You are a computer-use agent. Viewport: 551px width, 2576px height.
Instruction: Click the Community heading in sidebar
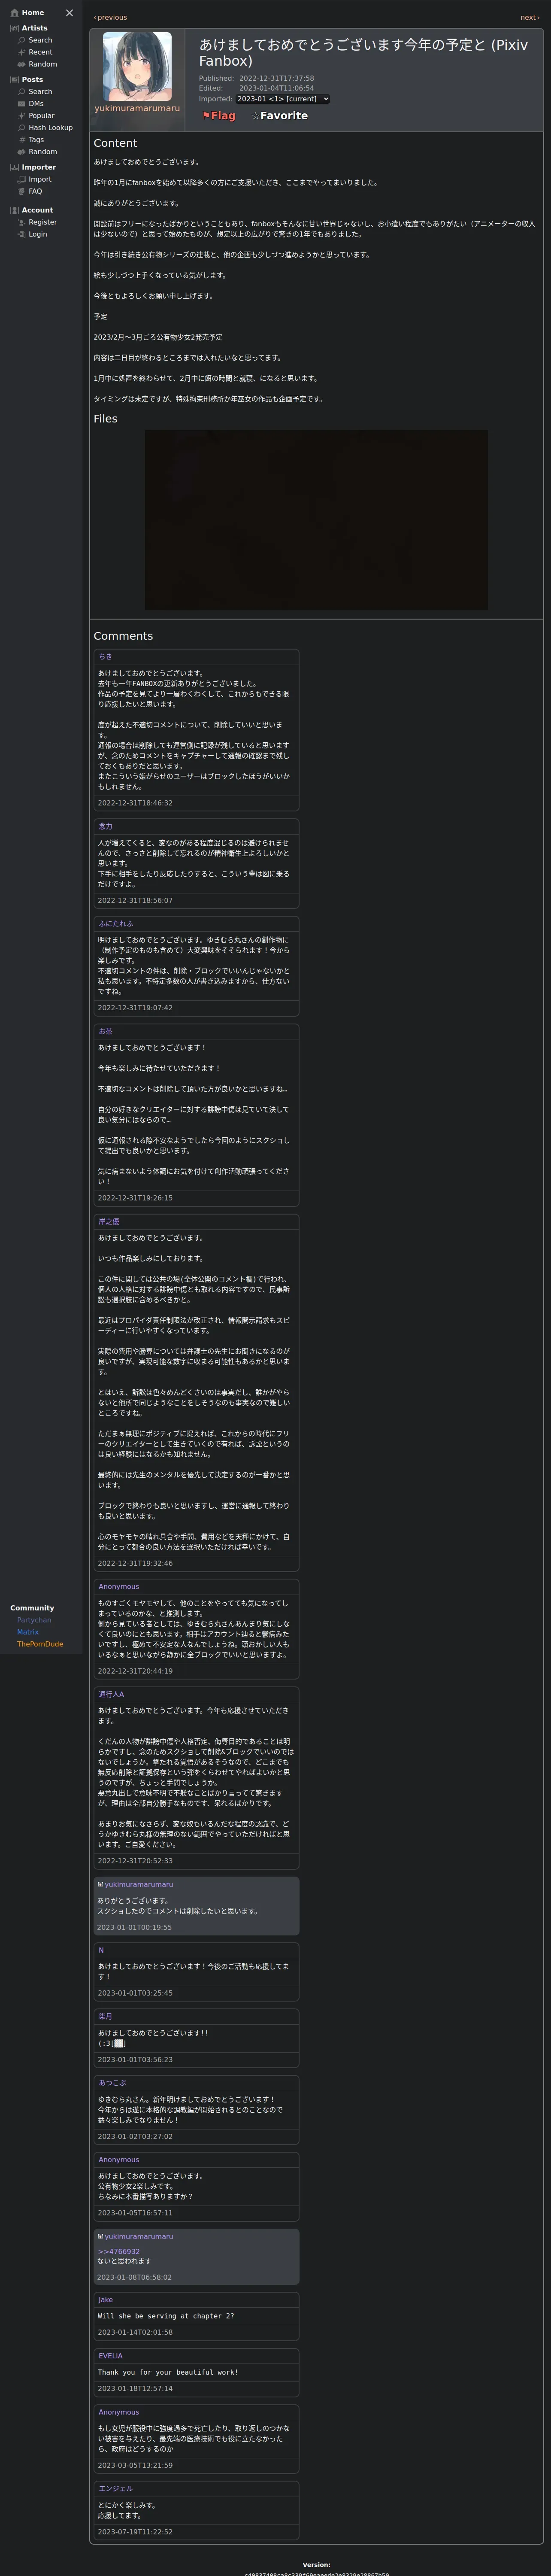coord(32,1608)
